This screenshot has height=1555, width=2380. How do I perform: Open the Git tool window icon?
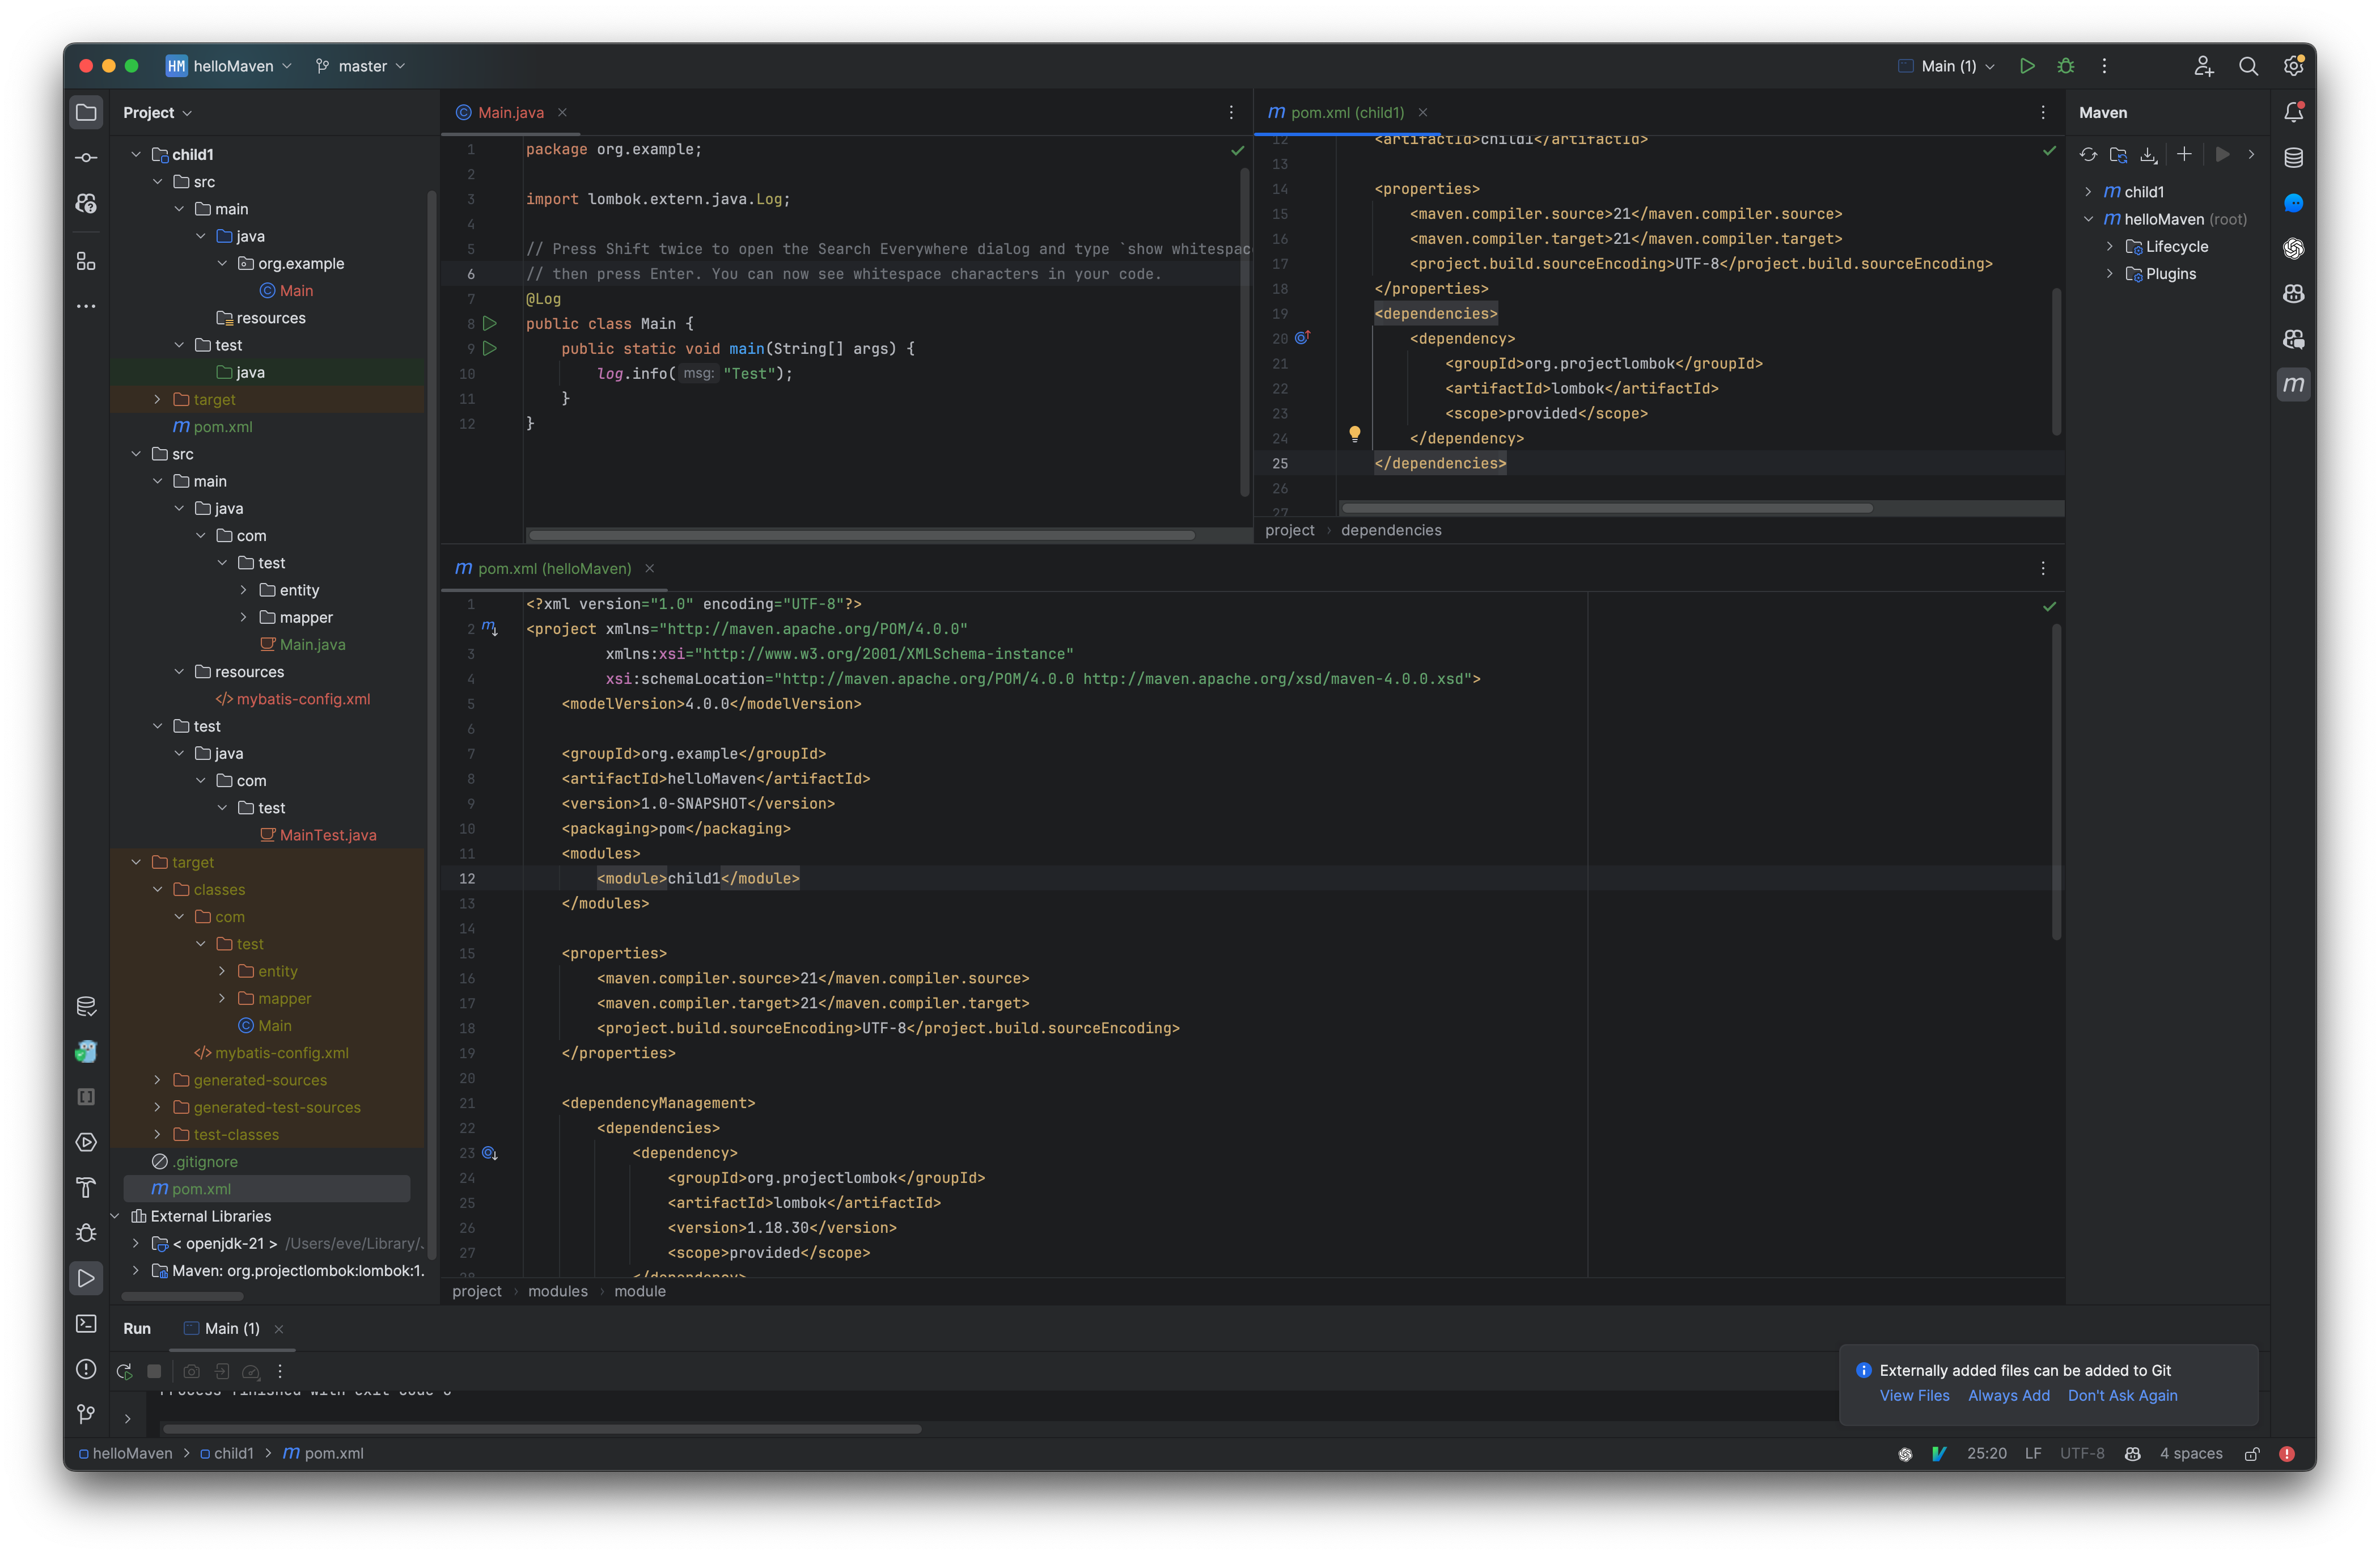click(x=87, y=1413)
